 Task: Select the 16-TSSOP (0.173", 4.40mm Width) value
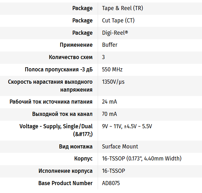(x=141, y=159)
